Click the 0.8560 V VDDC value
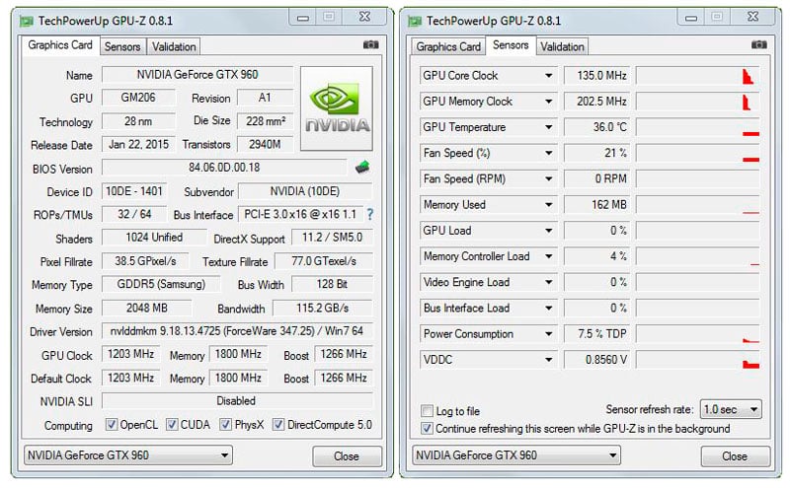The width and height of the screenshot is (790, 488). click(596, 360)
